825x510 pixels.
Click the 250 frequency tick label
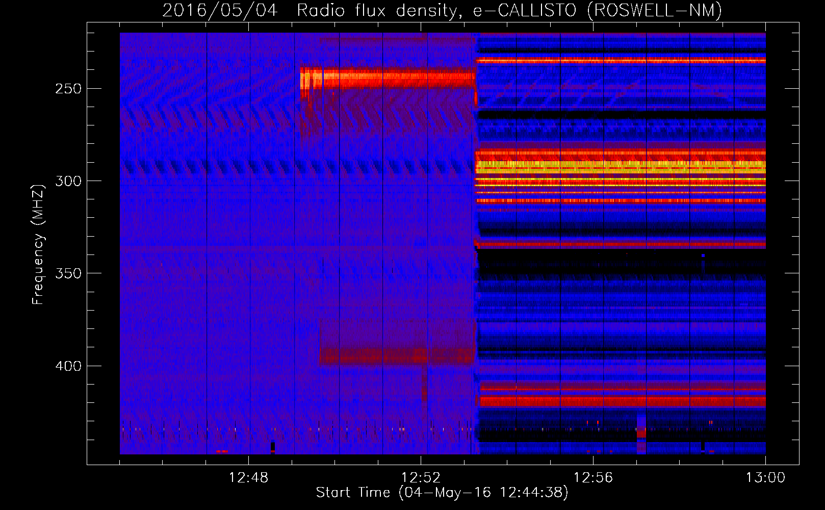tap(68, 89)
